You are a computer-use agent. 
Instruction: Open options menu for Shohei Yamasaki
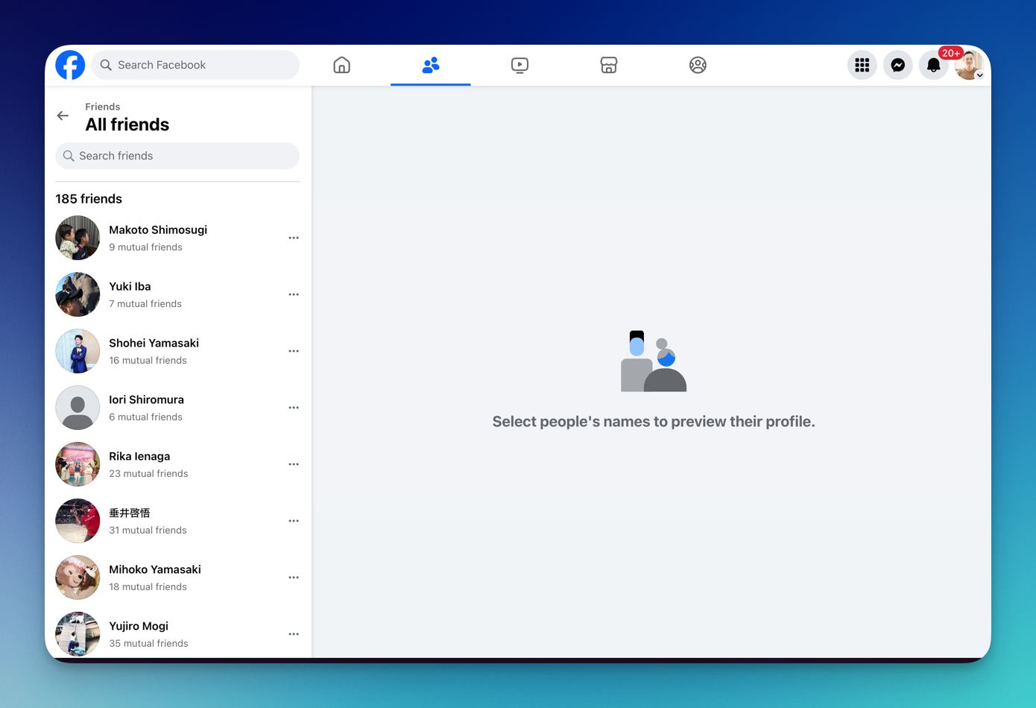pos(294,351)
